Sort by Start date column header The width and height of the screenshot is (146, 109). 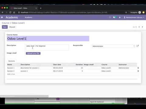point(57,64)
